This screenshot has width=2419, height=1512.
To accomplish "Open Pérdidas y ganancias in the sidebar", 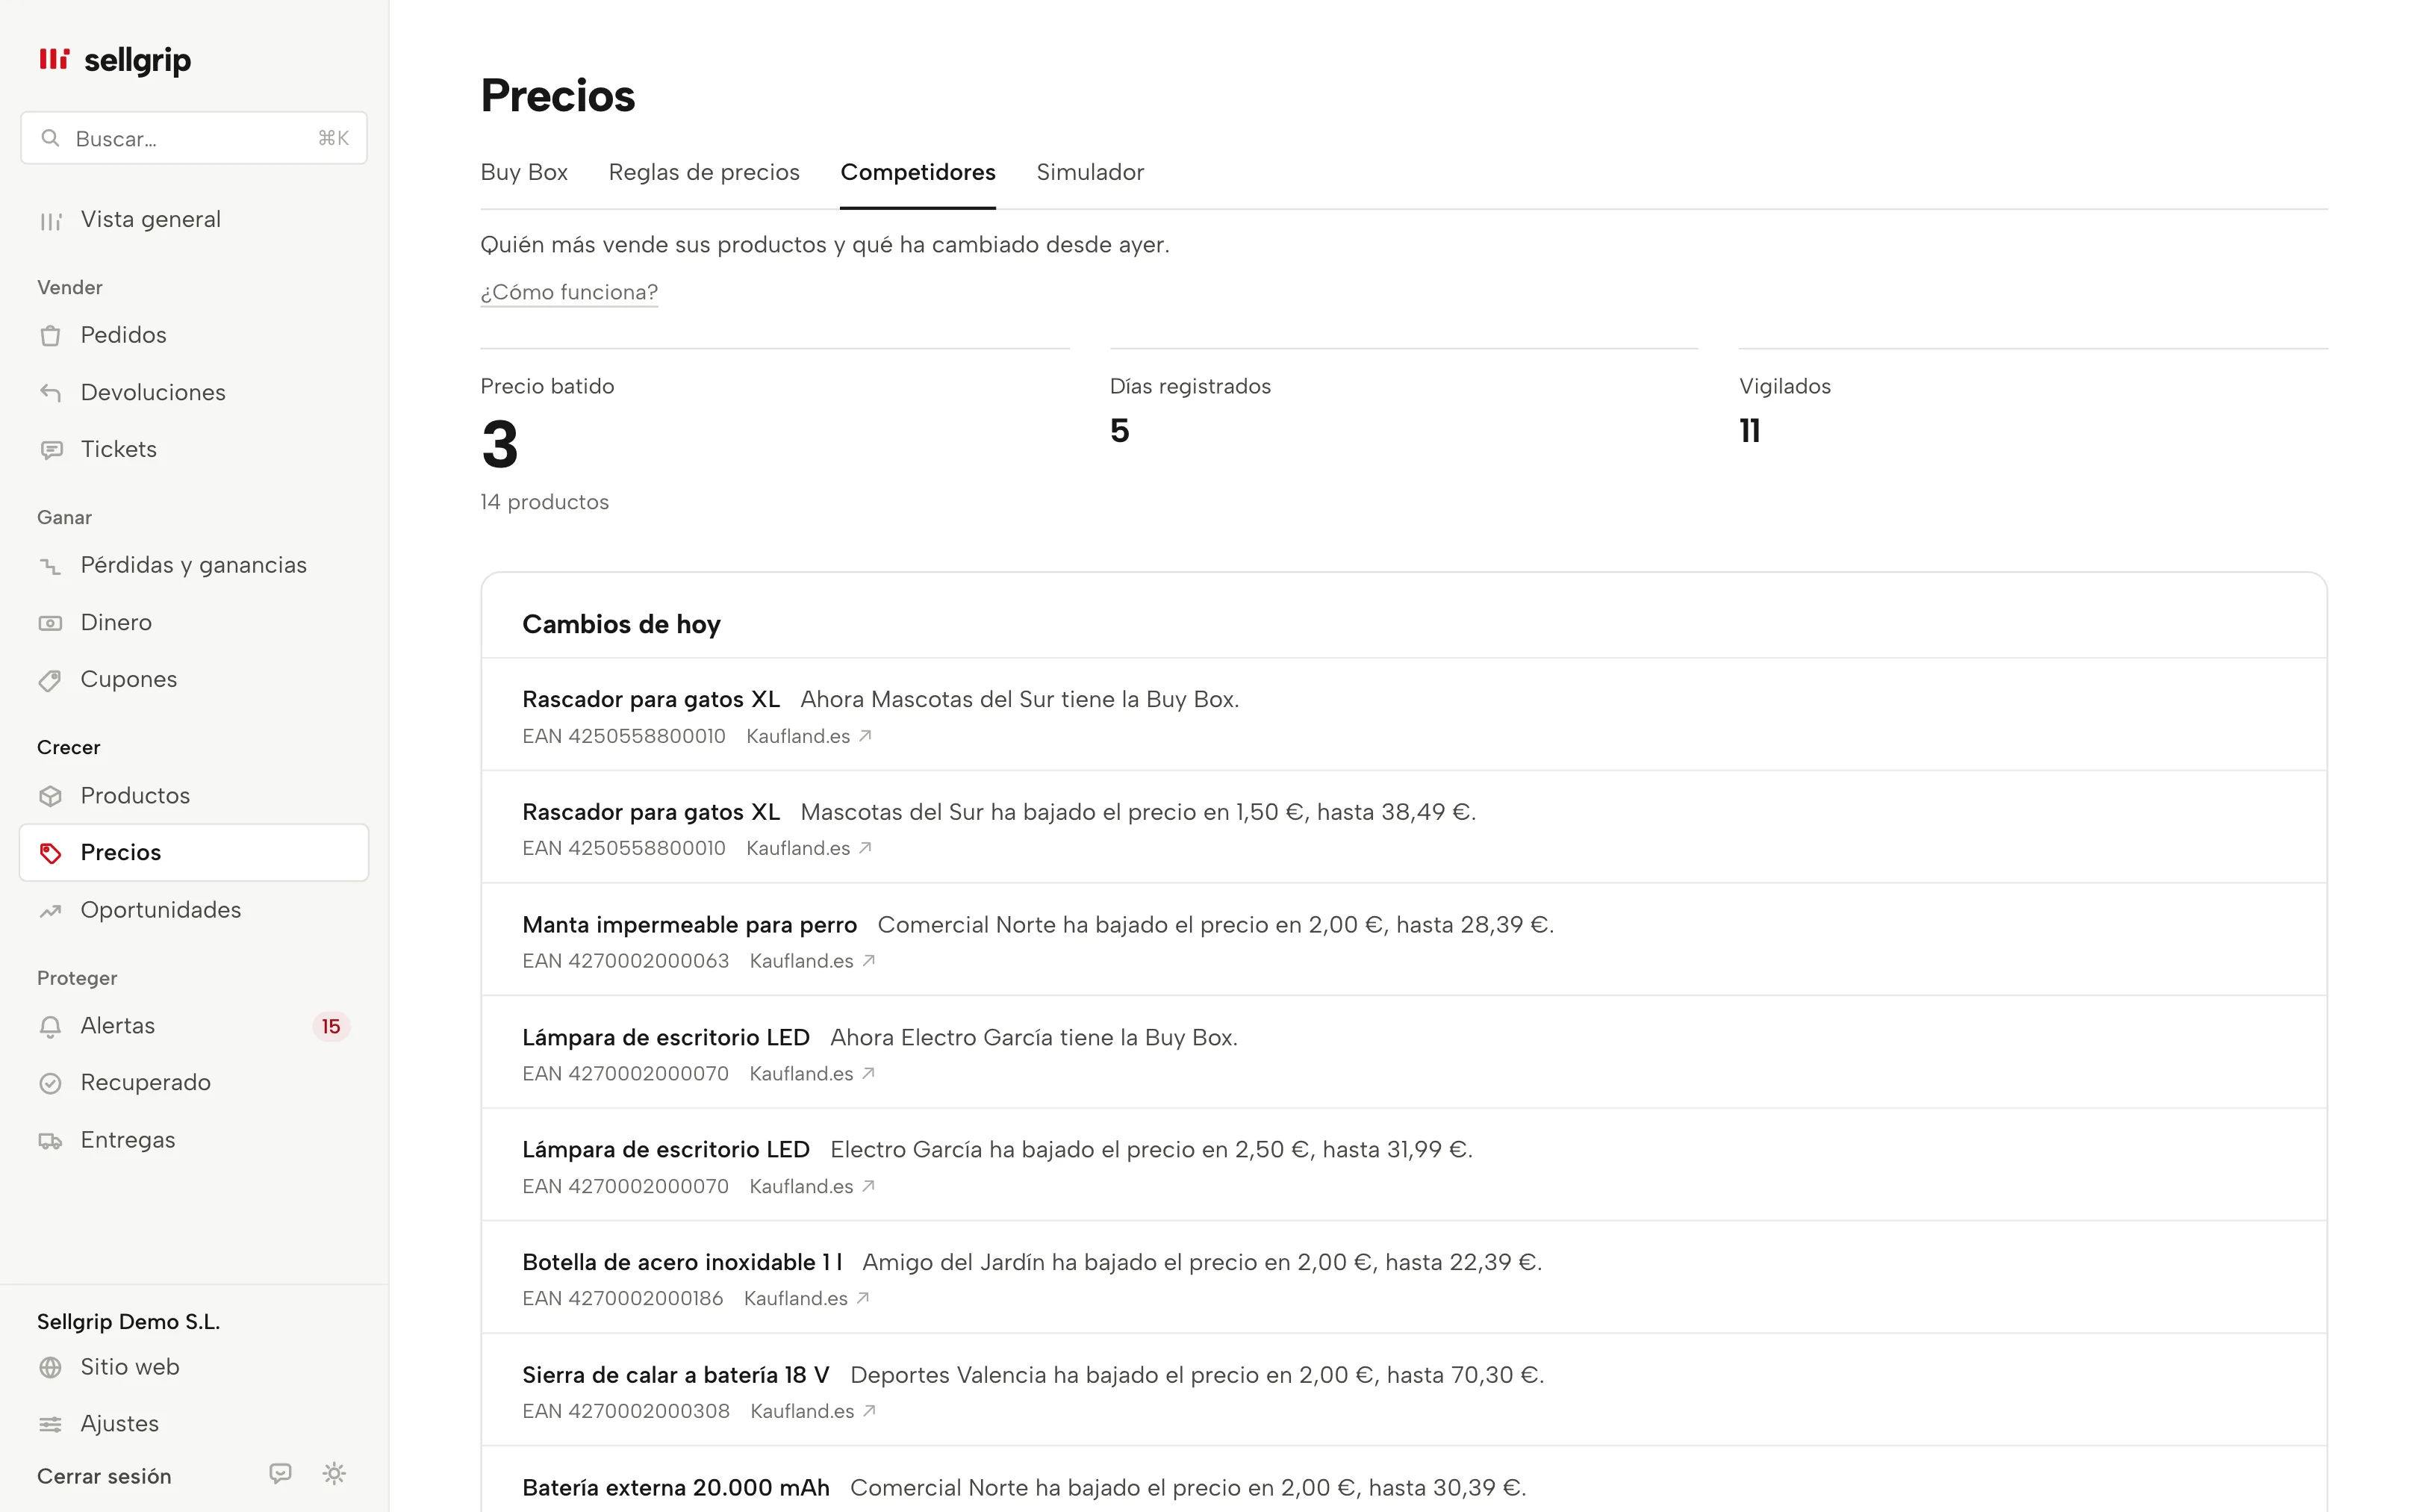I will [194, 565].
